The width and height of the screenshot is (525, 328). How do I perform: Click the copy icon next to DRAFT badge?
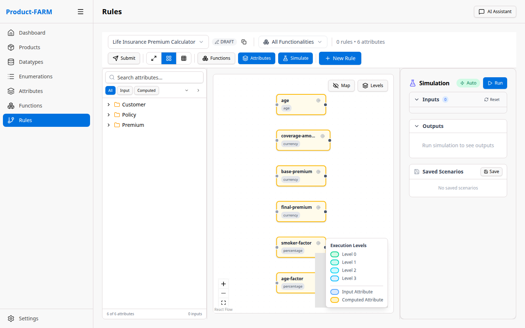pyautogui.click(x=244, y=42)
